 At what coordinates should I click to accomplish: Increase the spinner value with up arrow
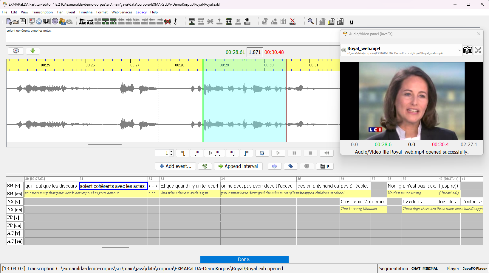171,152
